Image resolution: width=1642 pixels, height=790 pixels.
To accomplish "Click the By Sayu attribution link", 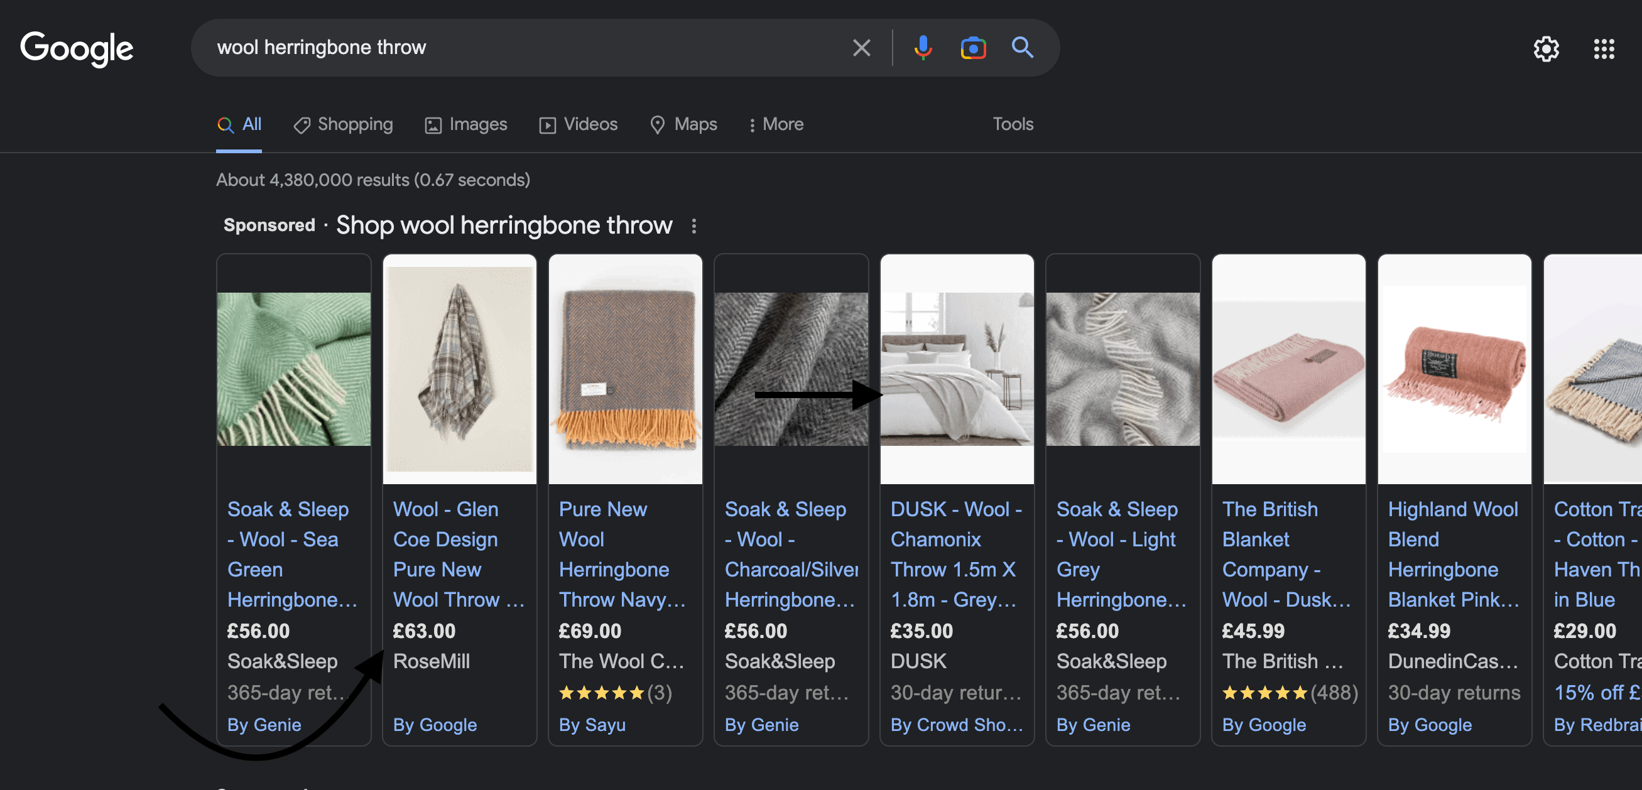I will (592, 725).
